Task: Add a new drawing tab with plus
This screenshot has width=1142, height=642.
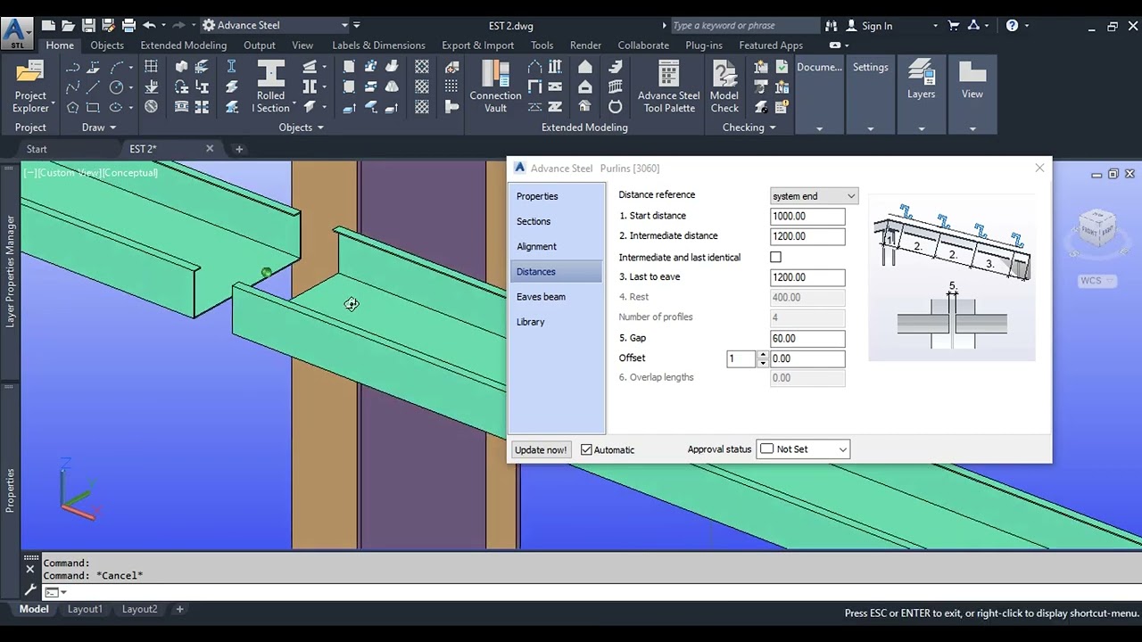Action: pyautogui.click(x=238, y=149)
